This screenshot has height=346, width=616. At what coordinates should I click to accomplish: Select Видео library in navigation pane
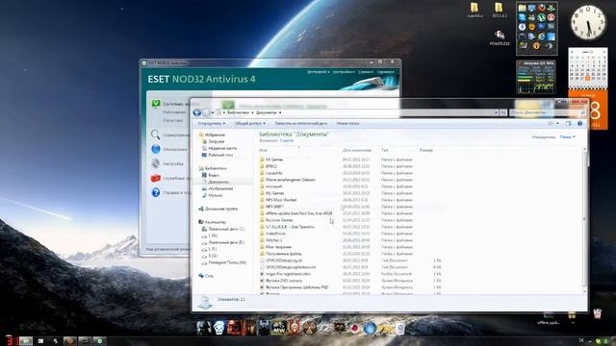pos(214,175)
